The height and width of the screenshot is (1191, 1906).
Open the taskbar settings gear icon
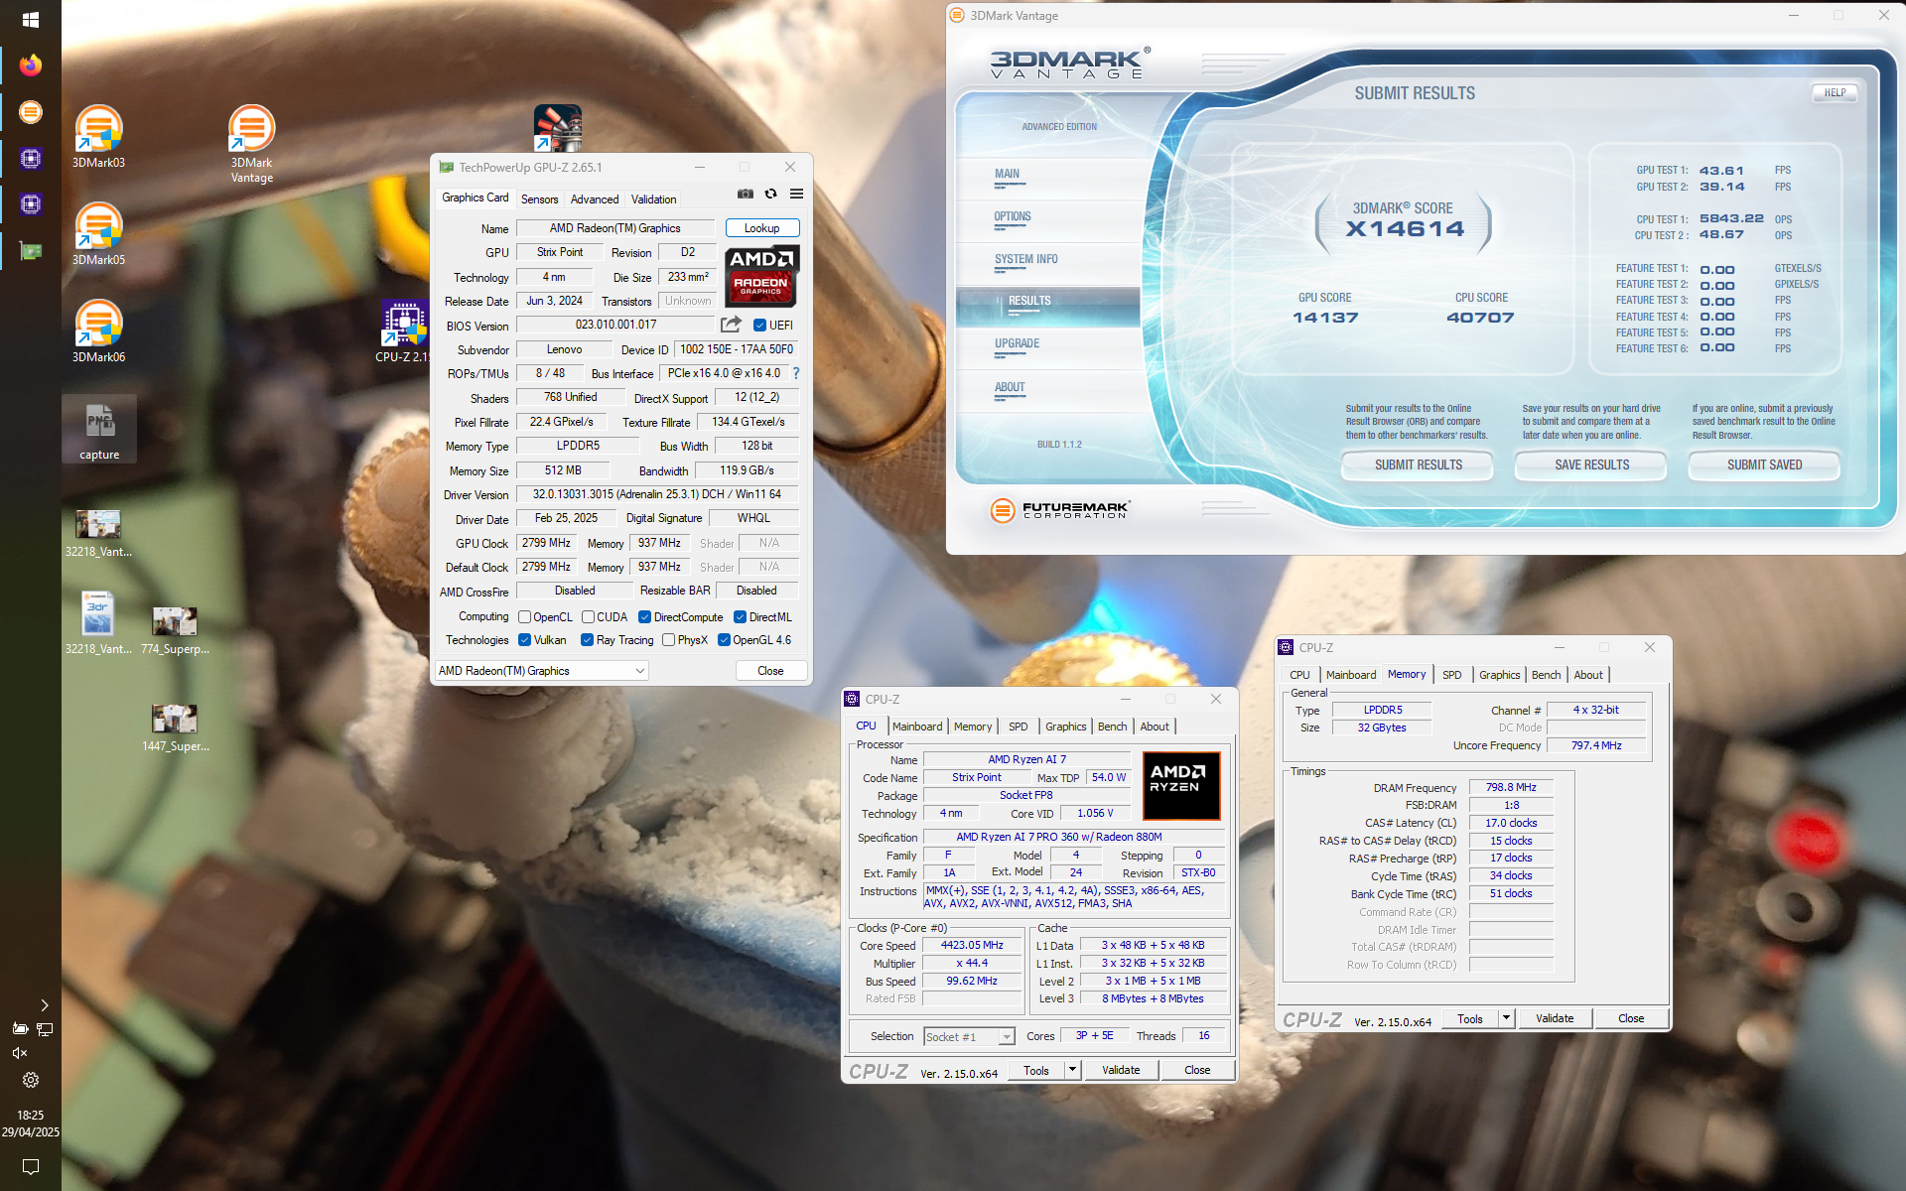(31, 1080)
